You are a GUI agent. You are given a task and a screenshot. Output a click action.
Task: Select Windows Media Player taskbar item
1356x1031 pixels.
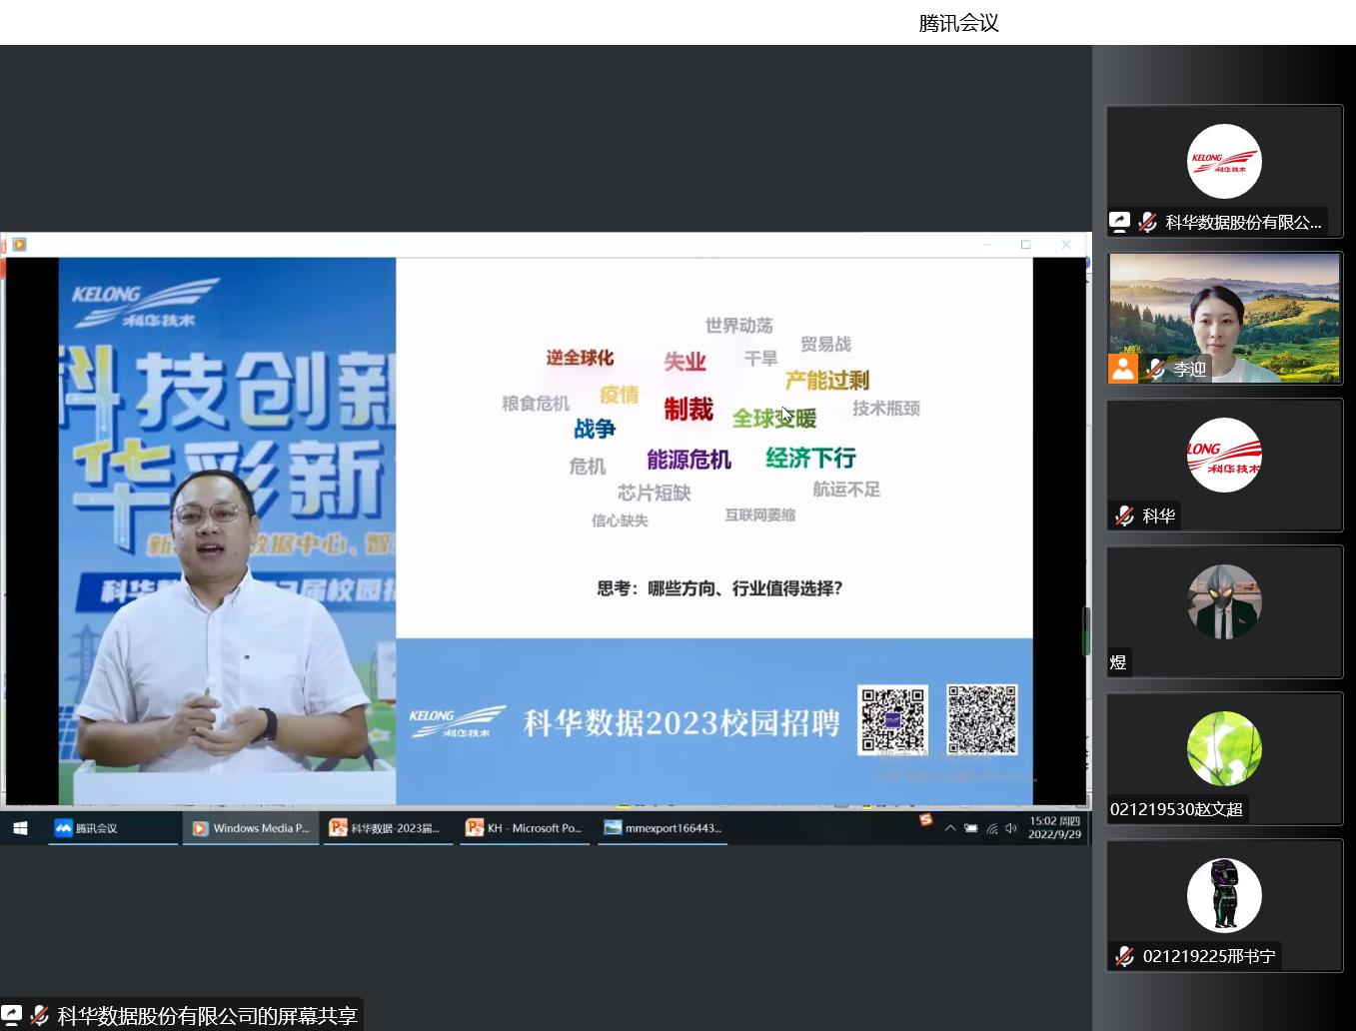click(251, 828)
